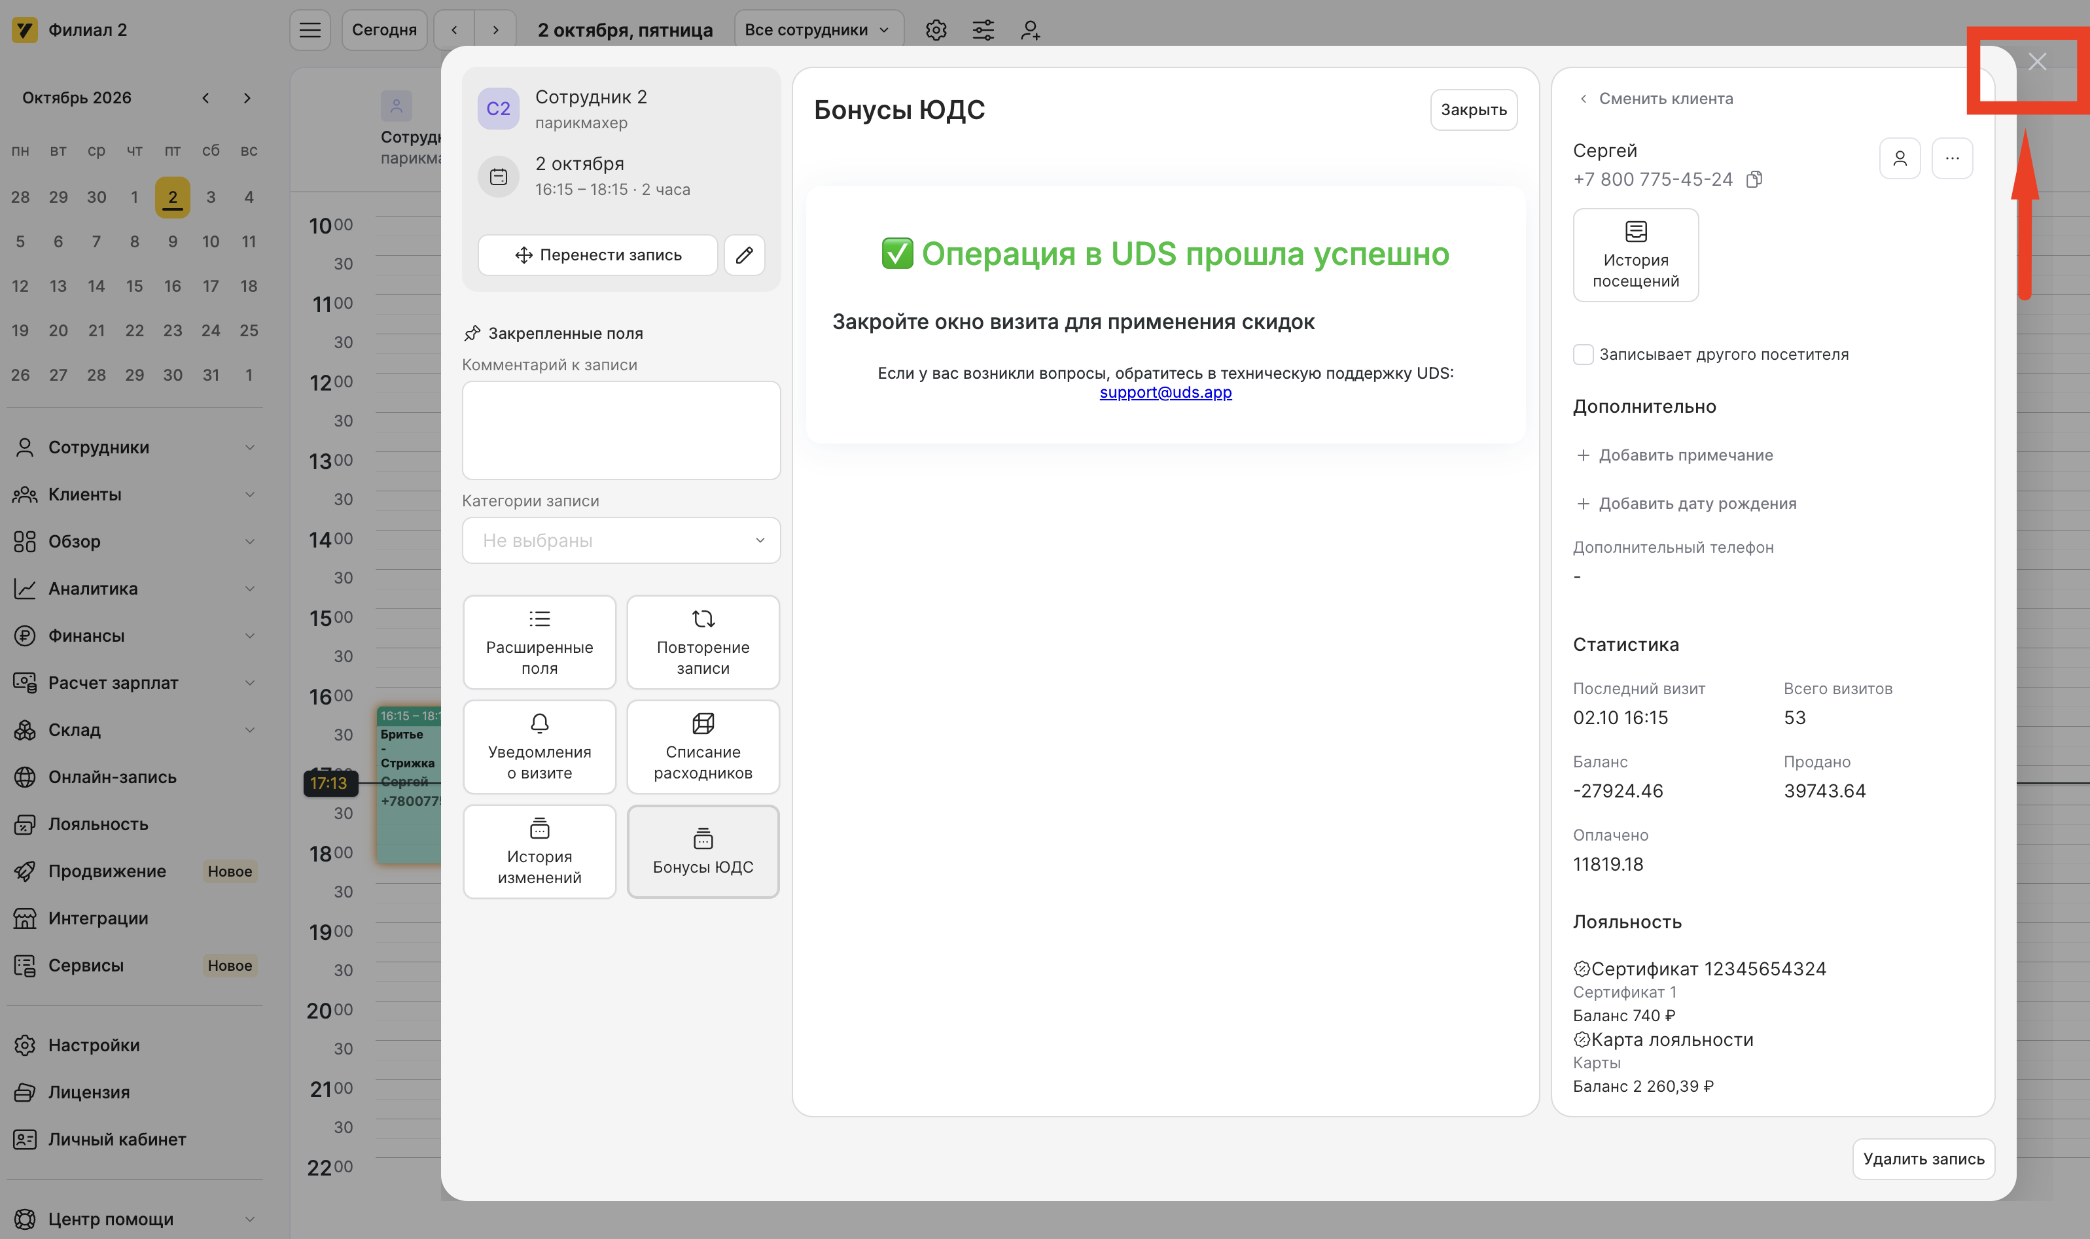Go to previous day arrow in toolbar
The width and height of the screenshot is (2090, 1239).
[454, 30]
